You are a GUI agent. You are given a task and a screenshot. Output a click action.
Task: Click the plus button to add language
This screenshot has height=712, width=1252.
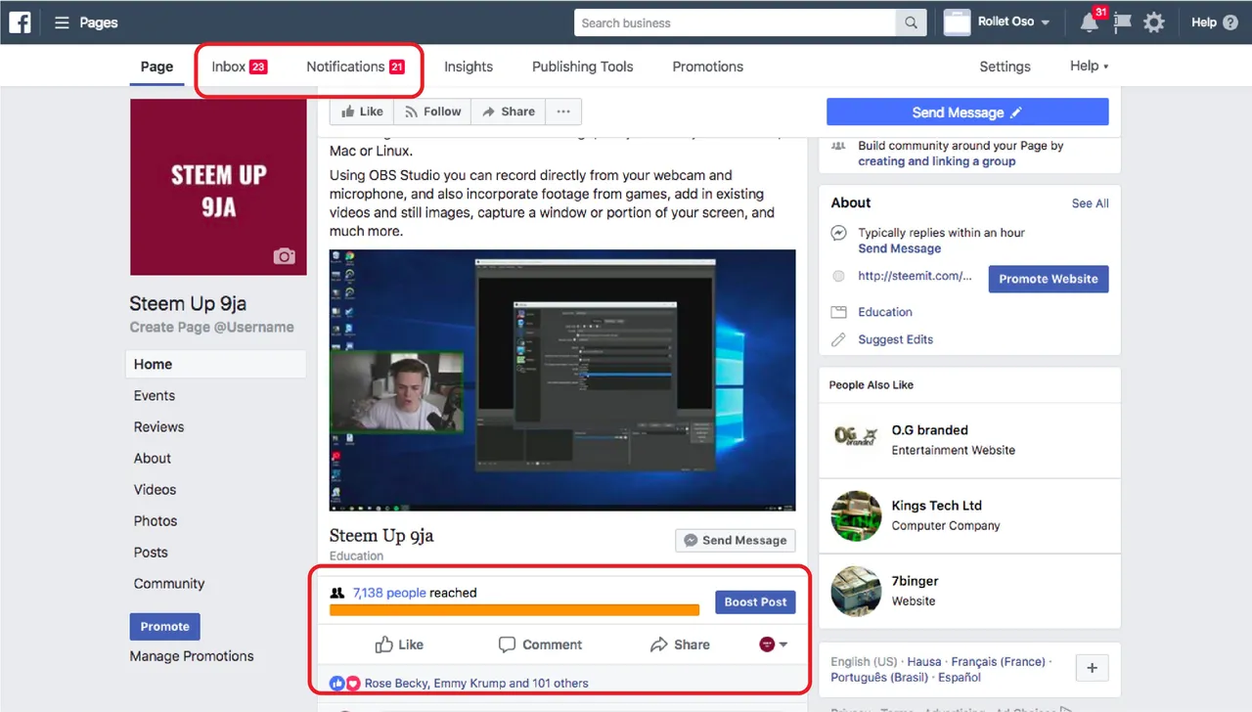click(x=1092, y=669)
